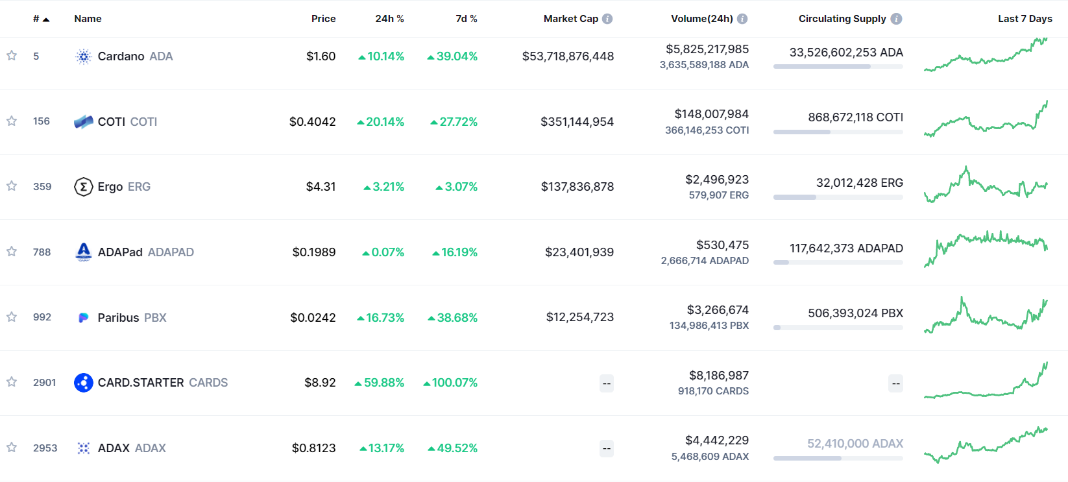This screenshot has height=482, width=1068.
Task: Click Cardano circulating supply progress bar
Action: tap(838, 66)
